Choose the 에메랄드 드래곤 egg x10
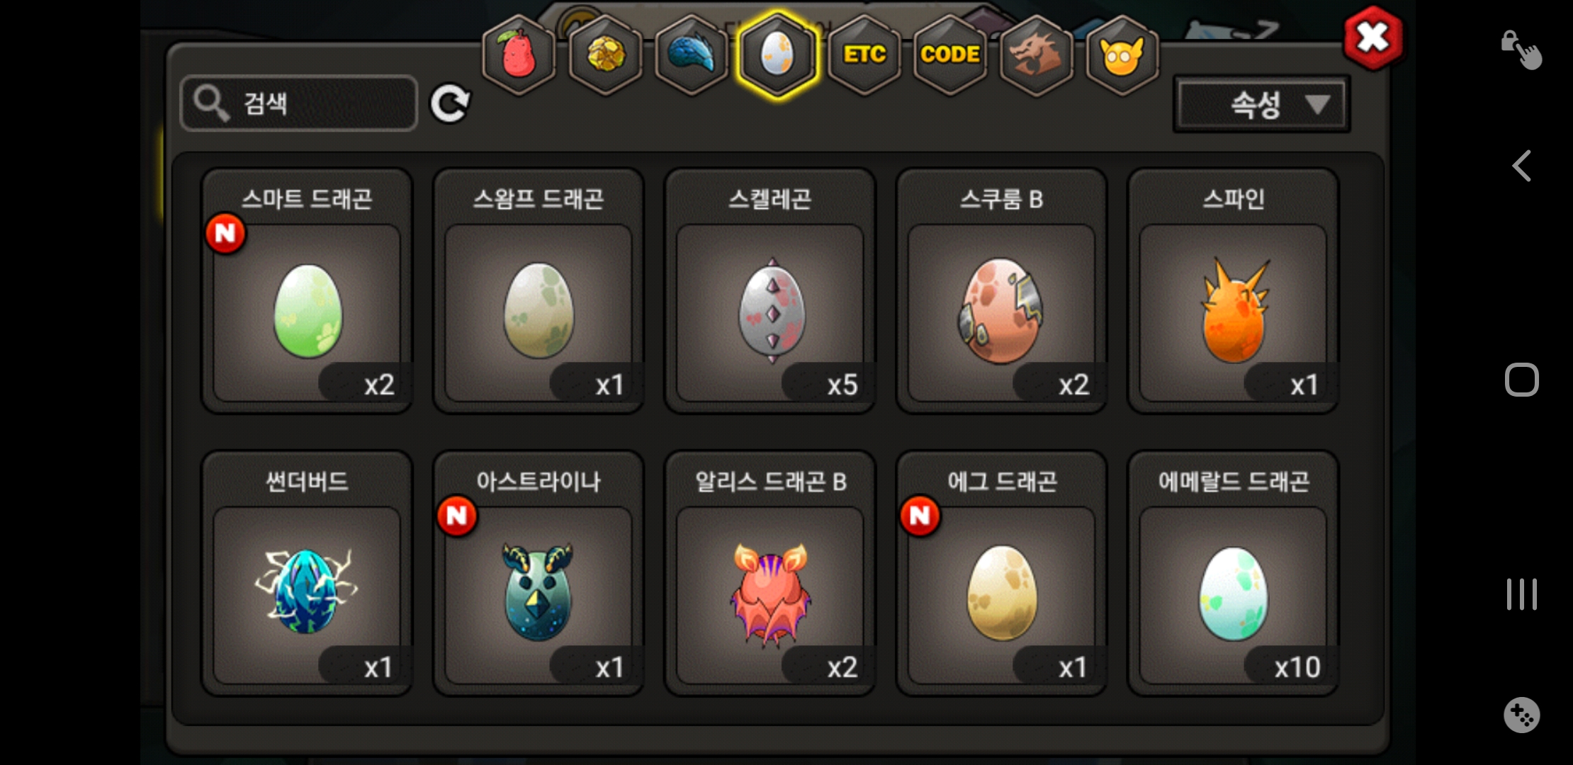Viewport: 1573px width, 765px height. 1233,574
